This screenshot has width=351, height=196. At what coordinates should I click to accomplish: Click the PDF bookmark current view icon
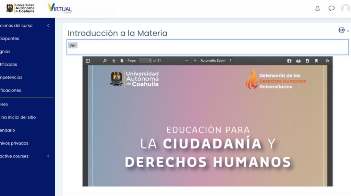316,61
